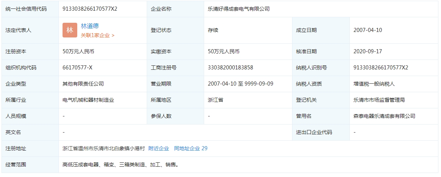Click former name 森泰电器乐清成套有限公司
This screenshot has width=441, height=177.
click(x=384, y=116)
